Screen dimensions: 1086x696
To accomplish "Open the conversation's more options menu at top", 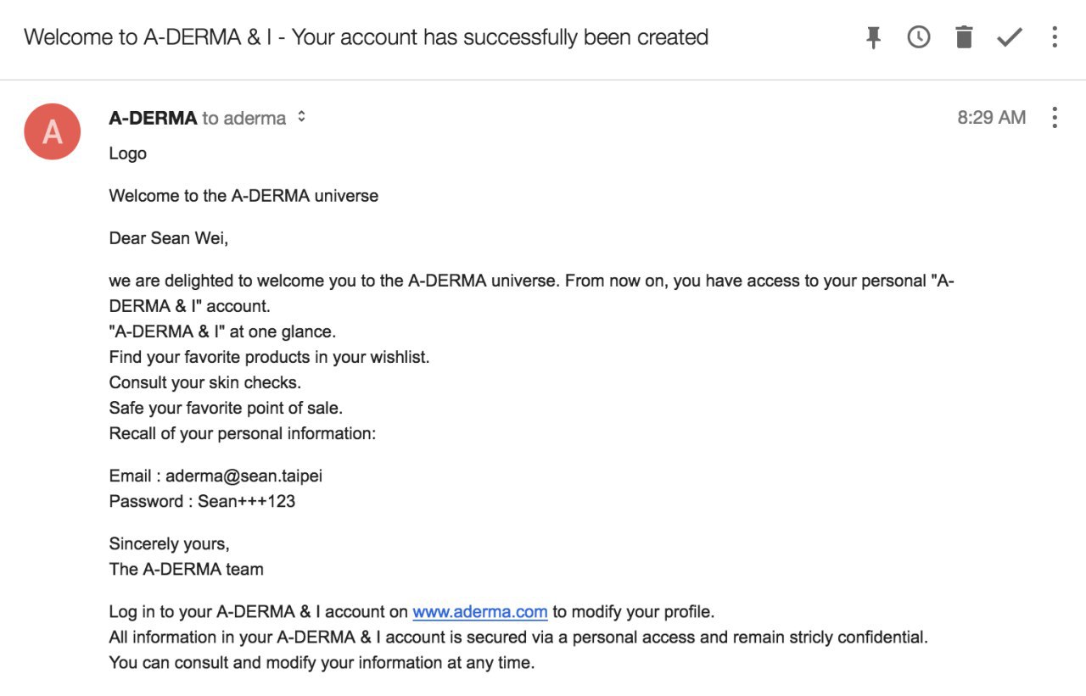I will coord(1055,37).
